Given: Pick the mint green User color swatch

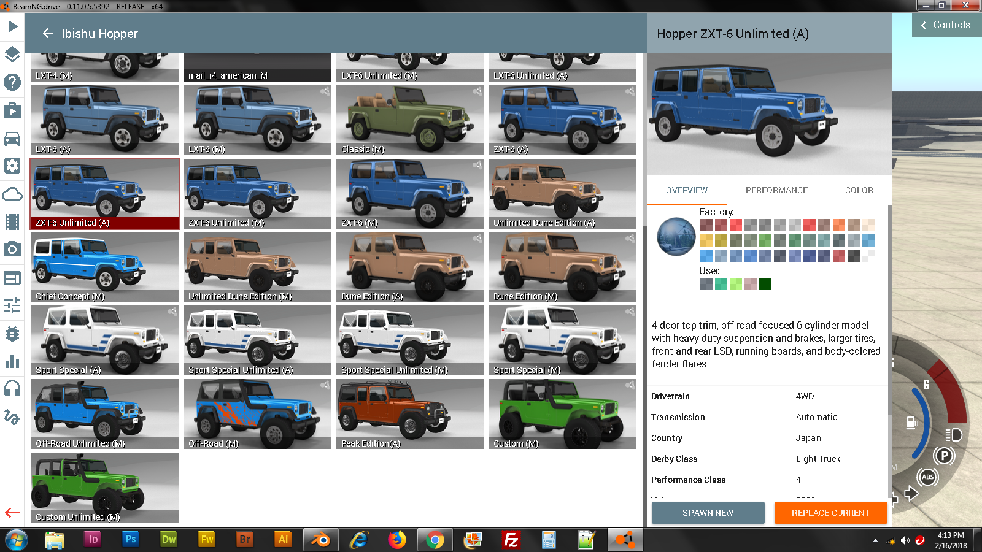Looking at the screenshot, I should pyautogui.click(x=721, y=284).
